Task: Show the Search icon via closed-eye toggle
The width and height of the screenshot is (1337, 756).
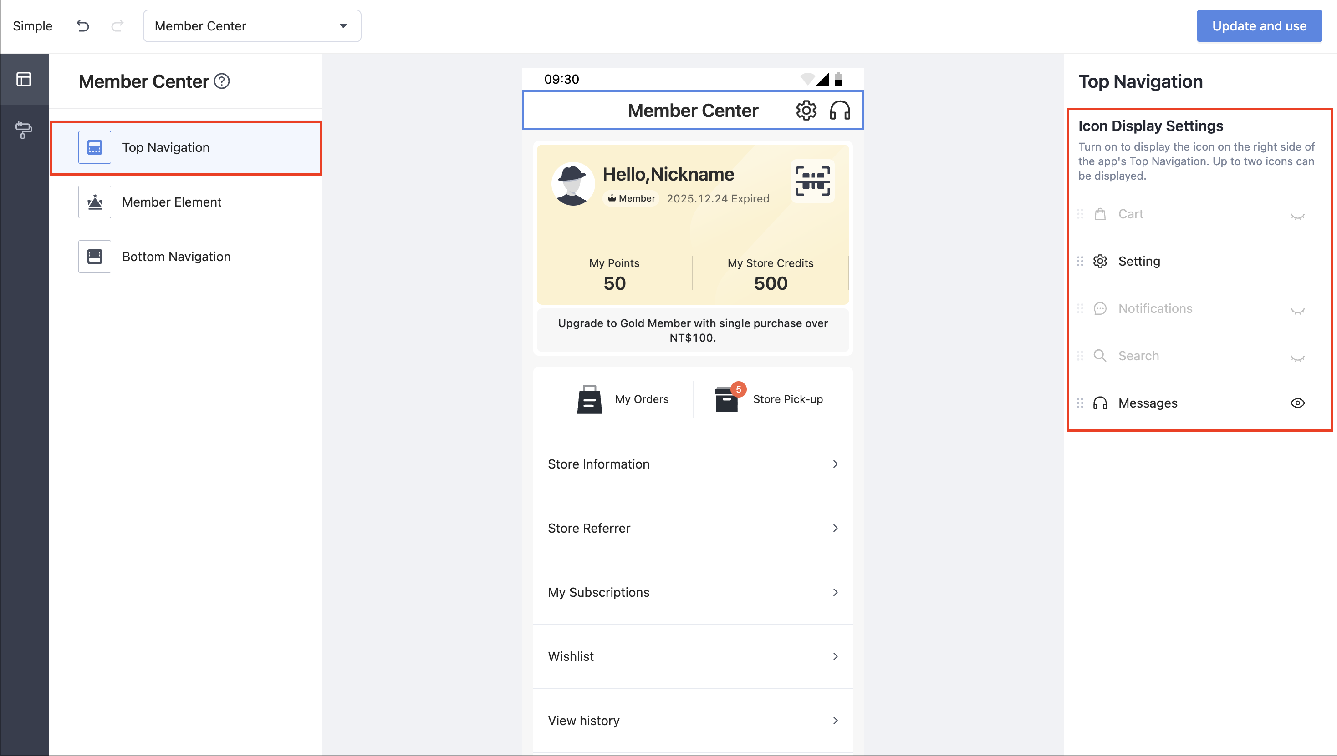Action: (x=1297, y=358)
